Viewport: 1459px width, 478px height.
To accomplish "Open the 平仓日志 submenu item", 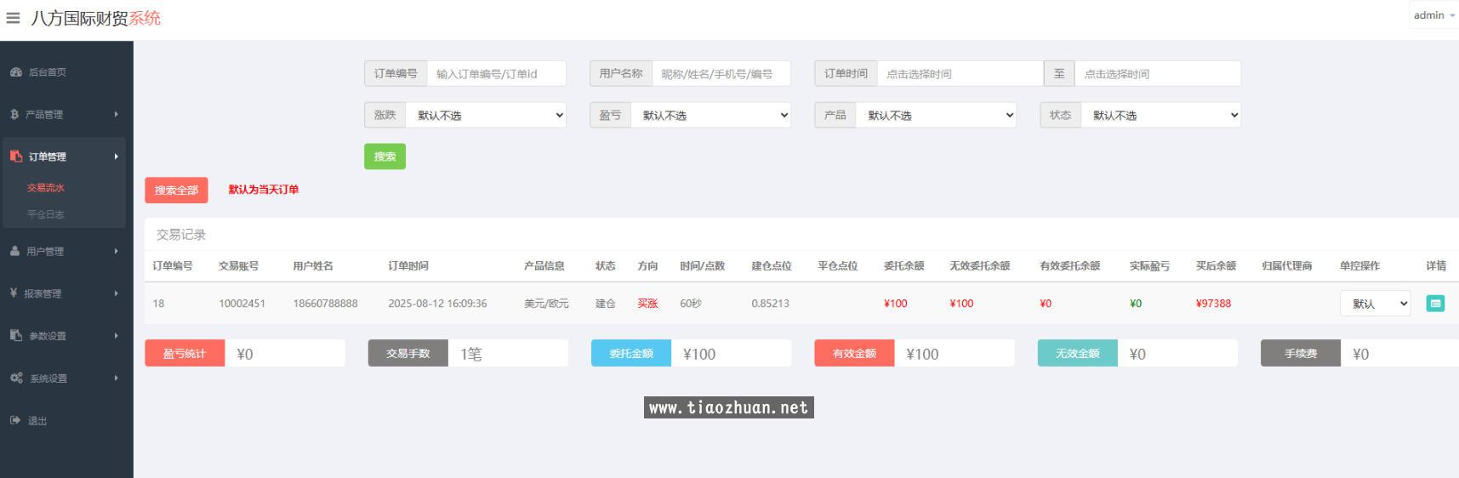I will pos(46,215).
